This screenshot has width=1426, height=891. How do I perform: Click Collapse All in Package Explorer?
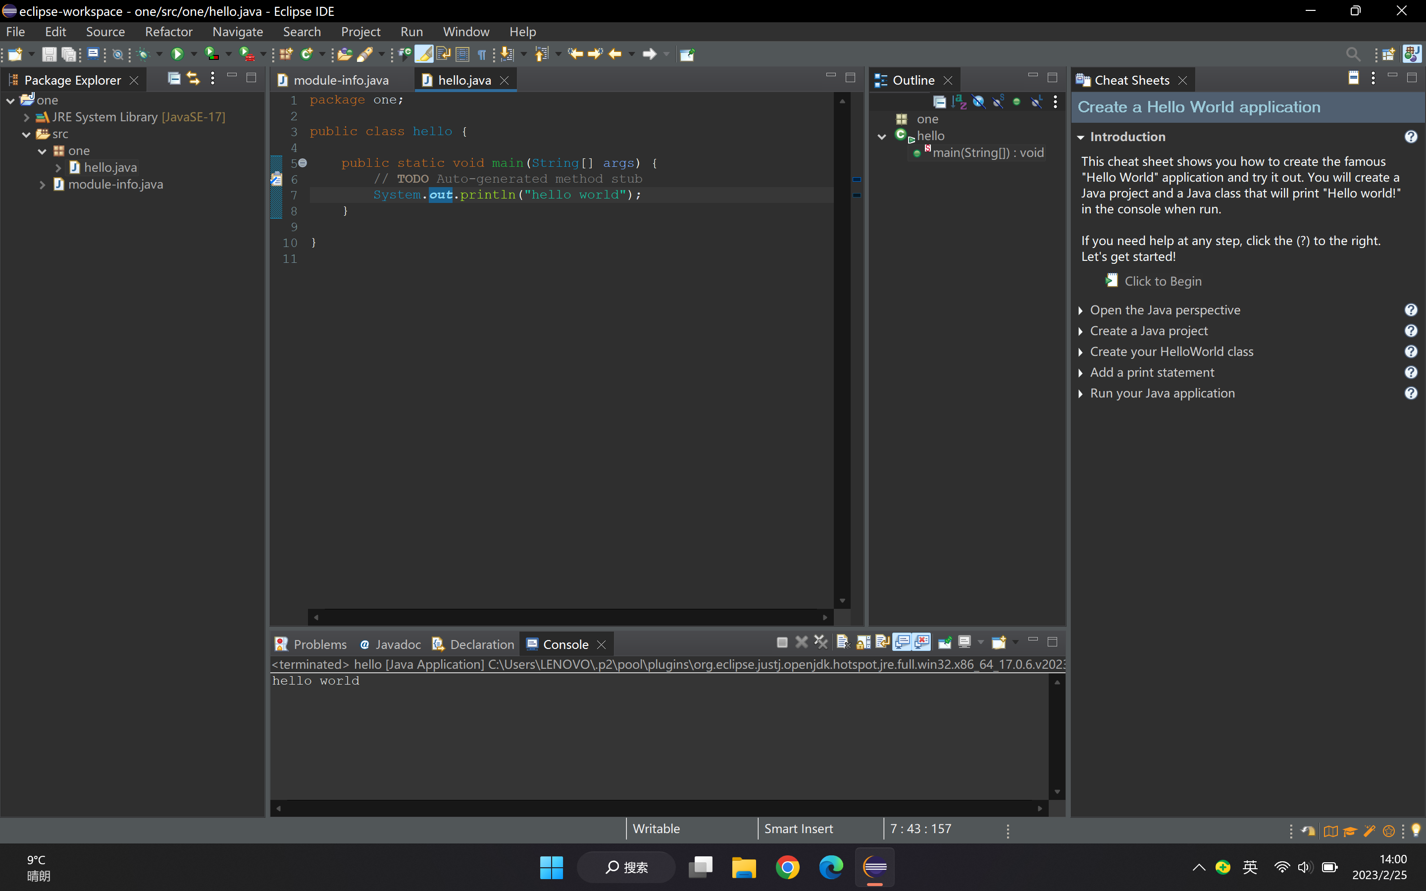click(174, 78)
